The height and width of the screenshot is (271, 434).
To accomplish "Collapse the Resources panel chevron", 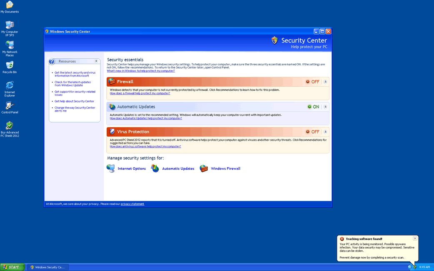I will coord(96,61).
